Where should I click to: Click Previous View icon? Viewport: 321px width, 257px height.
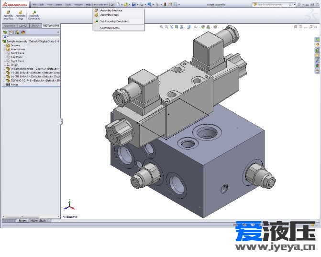point(172,27)
